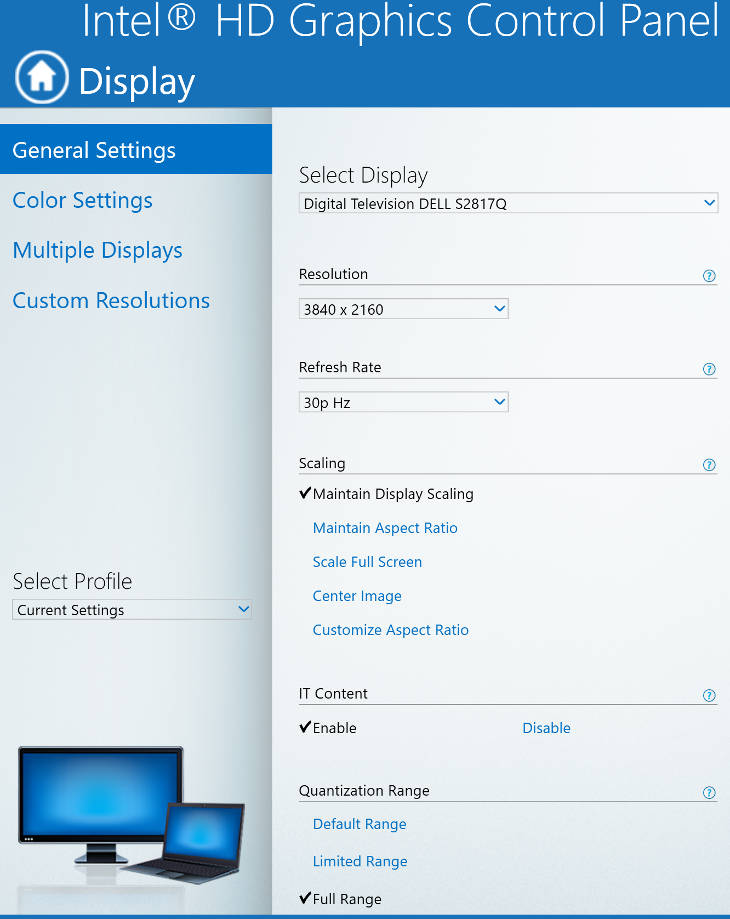Select Limited Range quantization

click(x=360, y=861)
